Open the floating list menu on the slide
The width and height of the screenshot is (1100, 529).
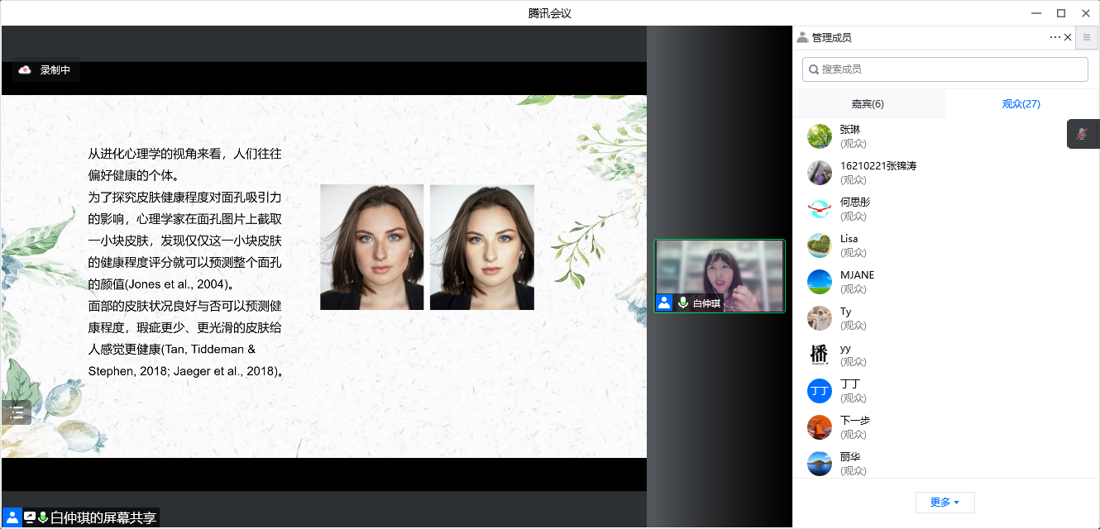[17, 412]
